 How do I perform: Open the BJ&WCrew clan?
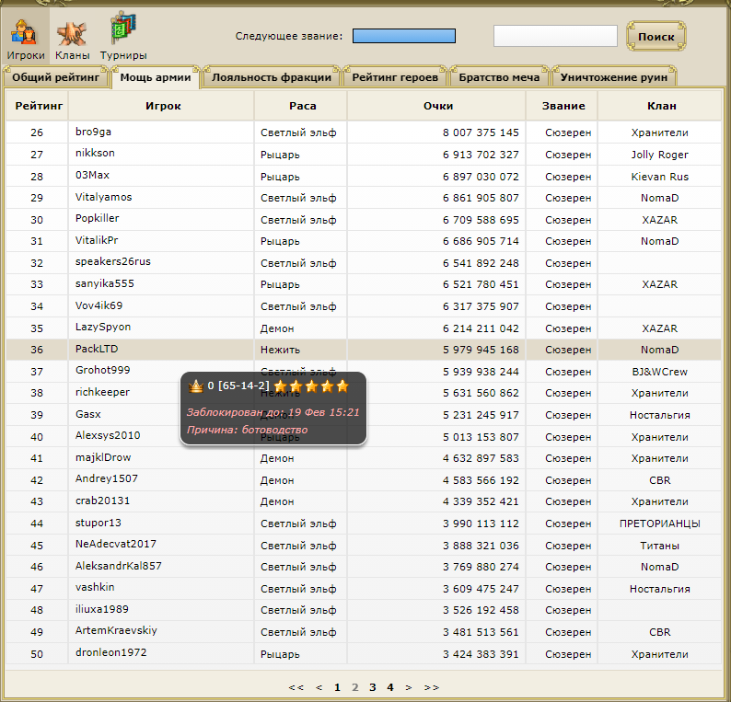point(660,372)
